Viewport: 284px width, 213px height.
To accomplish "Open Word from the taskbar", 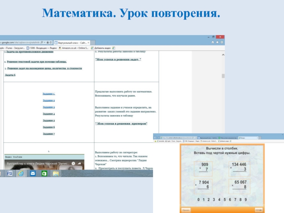I will click(x=10, y=173).
